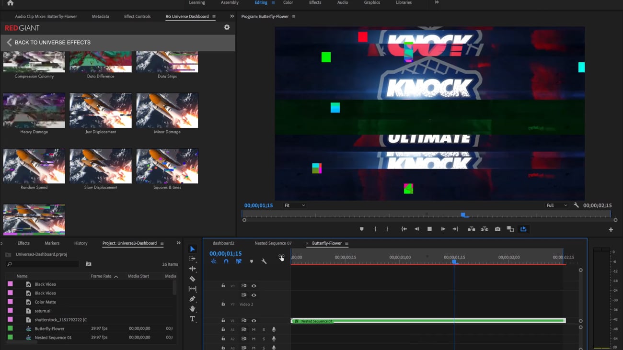Click the Add Marker icon in Program monitor
This screenshot has width=623, height=350.
(x=362, y=229)
